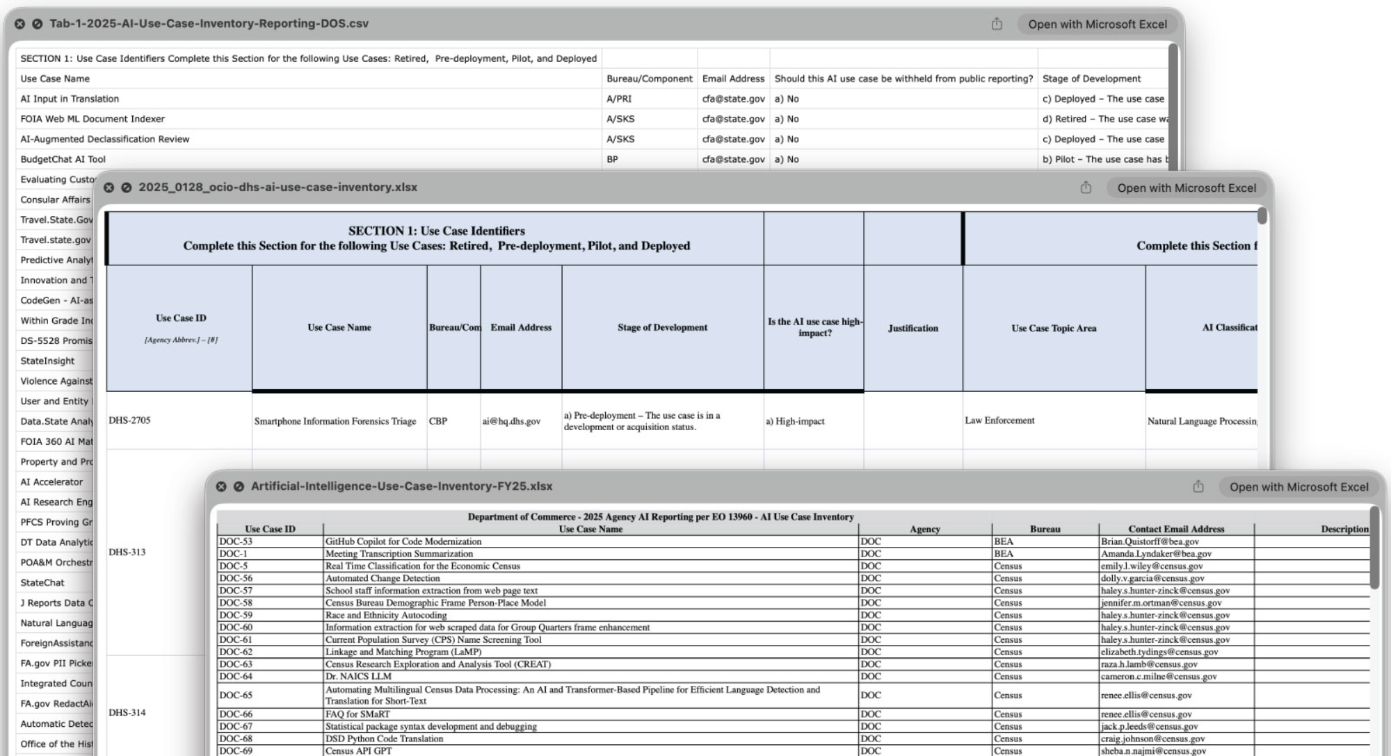Screen dimensions: 1391x756
Task: Close the Artificial-Intelligence-Use-Case-Inventory-FY25 preview
Action: pos(221,486)
